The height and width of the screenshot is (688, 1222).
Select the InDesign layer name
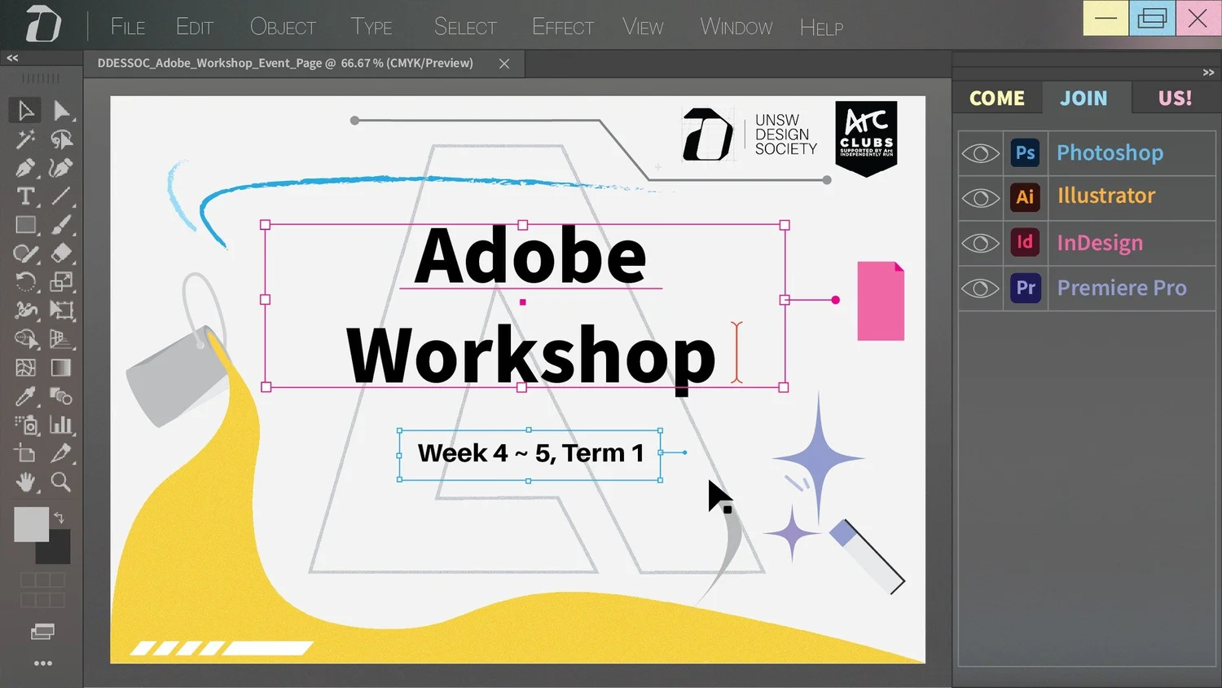(x=1100, y=242)
